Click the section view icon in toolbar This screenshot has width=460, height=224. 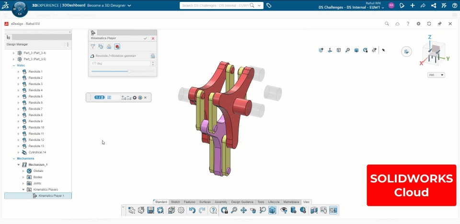[x=314, y=210]
